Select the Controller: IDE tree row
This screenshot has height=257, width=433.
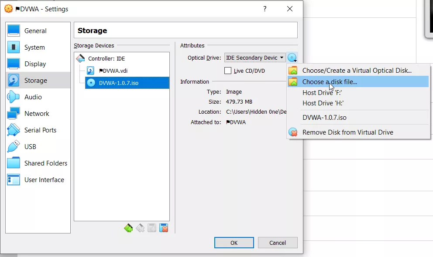tap(122, 58)
